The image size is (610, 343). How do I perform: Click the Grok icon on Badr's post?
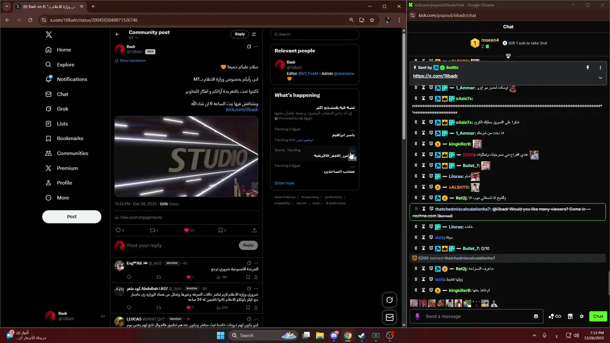tap(249, 47)
